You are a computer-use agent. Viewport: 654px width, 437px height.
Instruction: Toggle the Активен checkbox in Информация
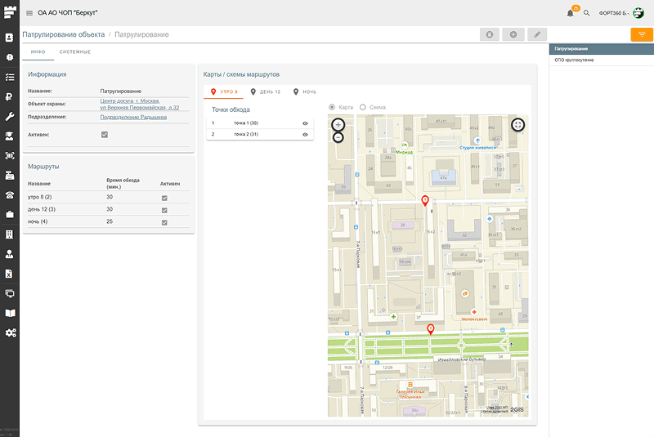point(104,134)
